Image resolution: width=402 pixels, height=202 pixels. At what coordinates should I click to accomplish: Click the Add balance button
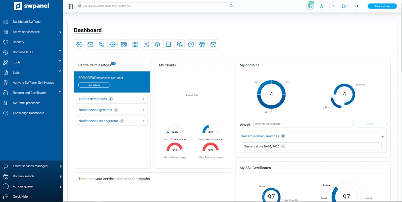pos(94,85)
